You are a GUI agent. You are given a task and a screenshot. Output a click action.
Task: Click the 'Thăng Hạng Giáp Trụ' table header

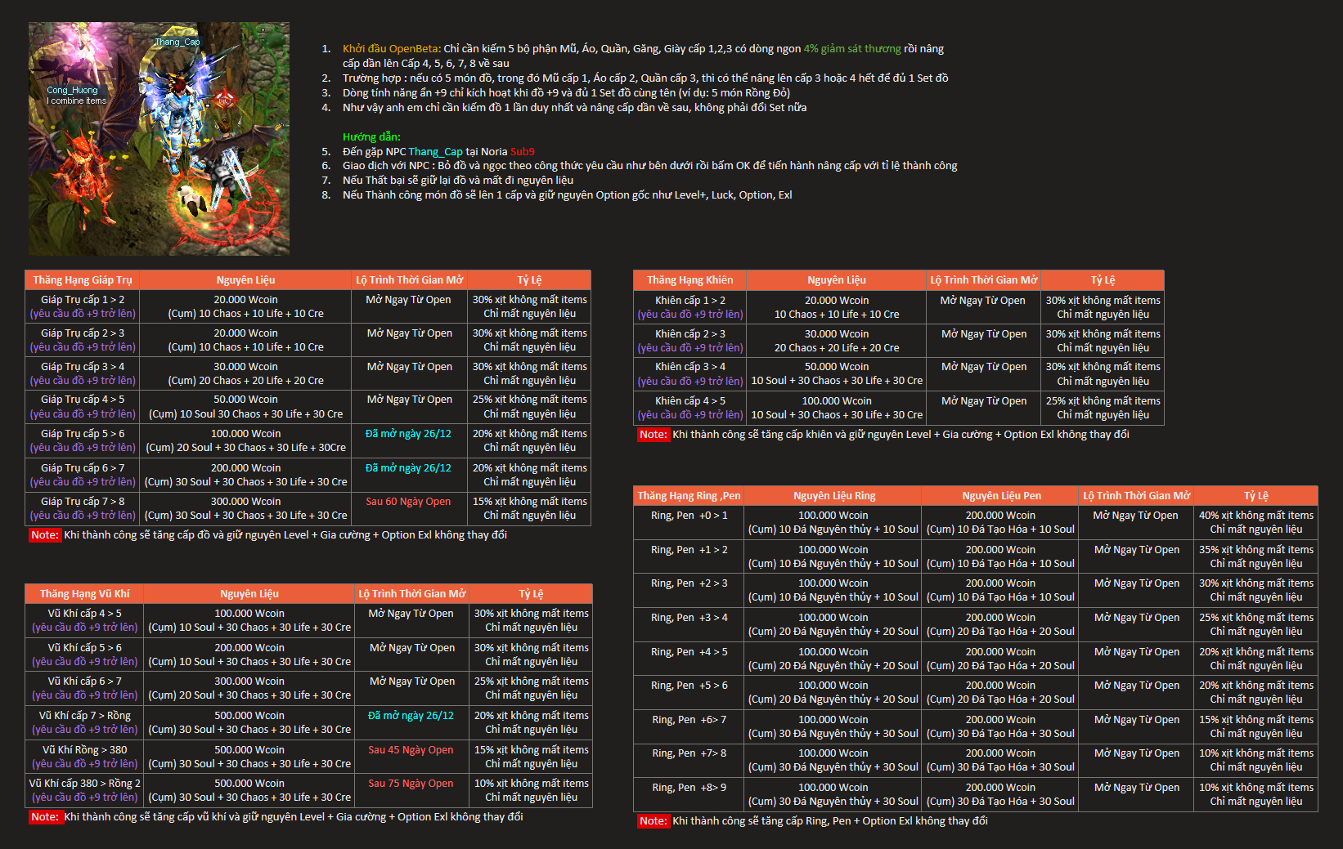tap(82, 280)
